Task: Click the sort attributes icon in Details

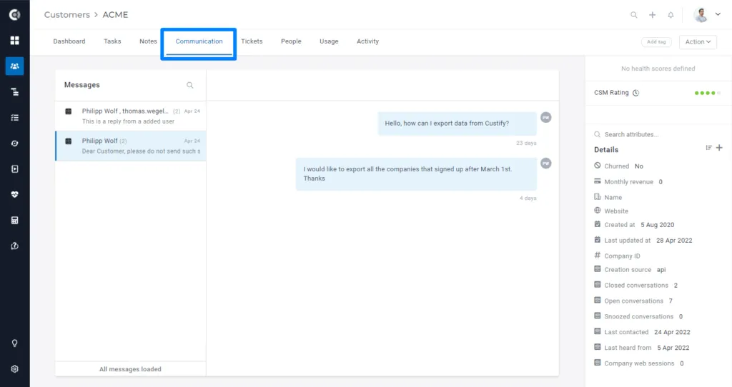Action: tap(708, 148)
